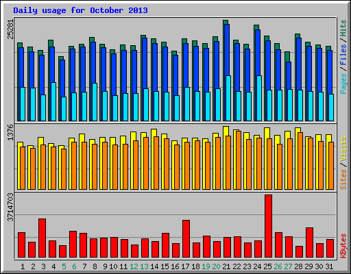Click the green day 12 axis label
The image size is (351, 274).
pyautogui.click(x=134, y=266)
